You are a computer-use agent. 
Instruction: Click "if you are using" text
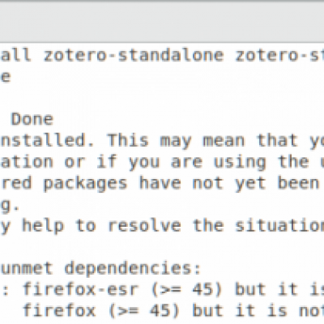point(181,163)
